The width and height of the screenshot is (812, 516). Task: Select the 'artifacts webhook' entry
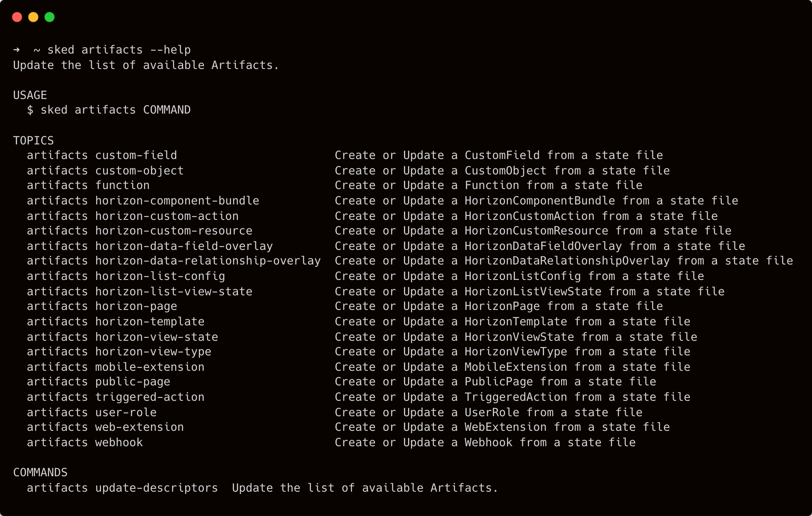84,442
